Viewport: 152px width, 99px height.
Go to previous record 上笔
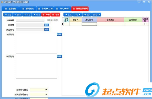point(68,15)
